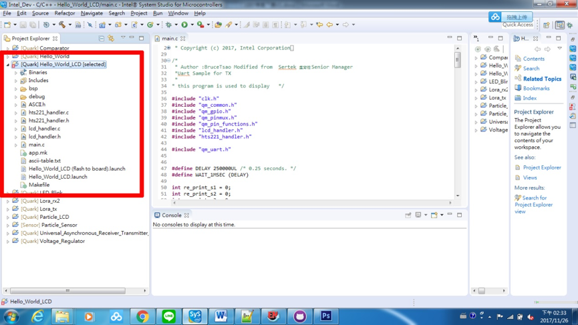Screen dimensions: 578x325
Task: Click the Open Type toolbar icon
Action: pos(219,25)
